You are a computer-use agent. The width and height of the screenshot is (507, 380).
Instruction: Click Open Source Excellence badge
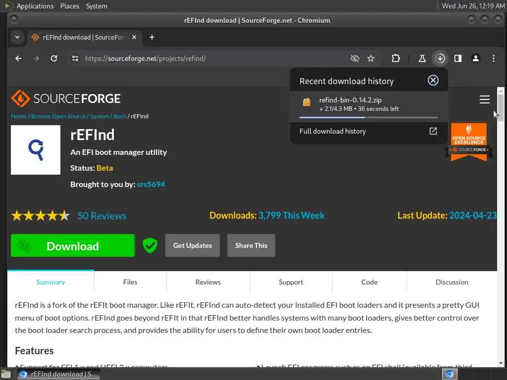pos(469,142)
